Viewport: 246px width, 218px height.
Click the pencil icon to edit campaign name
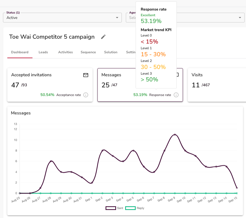coord(103,37)
